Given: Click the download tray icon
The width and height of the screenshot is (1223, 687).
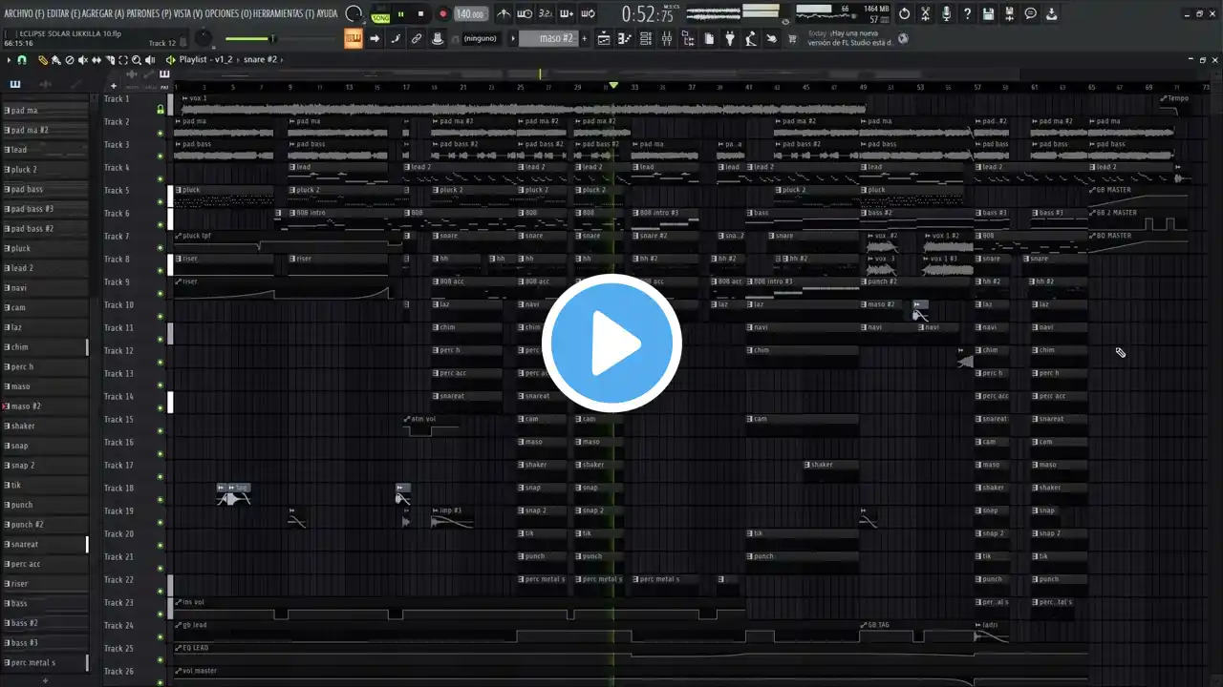Looking at the screenshot, I should [x=1052, y=13].
